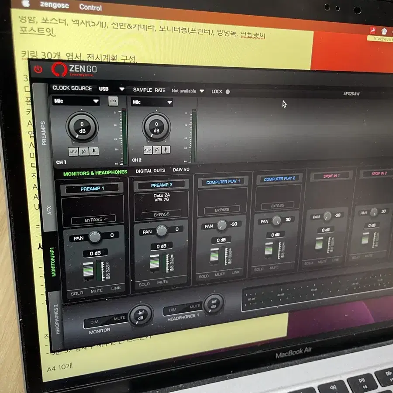393x393 pixels.
Task: Mute the COMPUTER PLAY 1 channel
Action: point(220,275)
